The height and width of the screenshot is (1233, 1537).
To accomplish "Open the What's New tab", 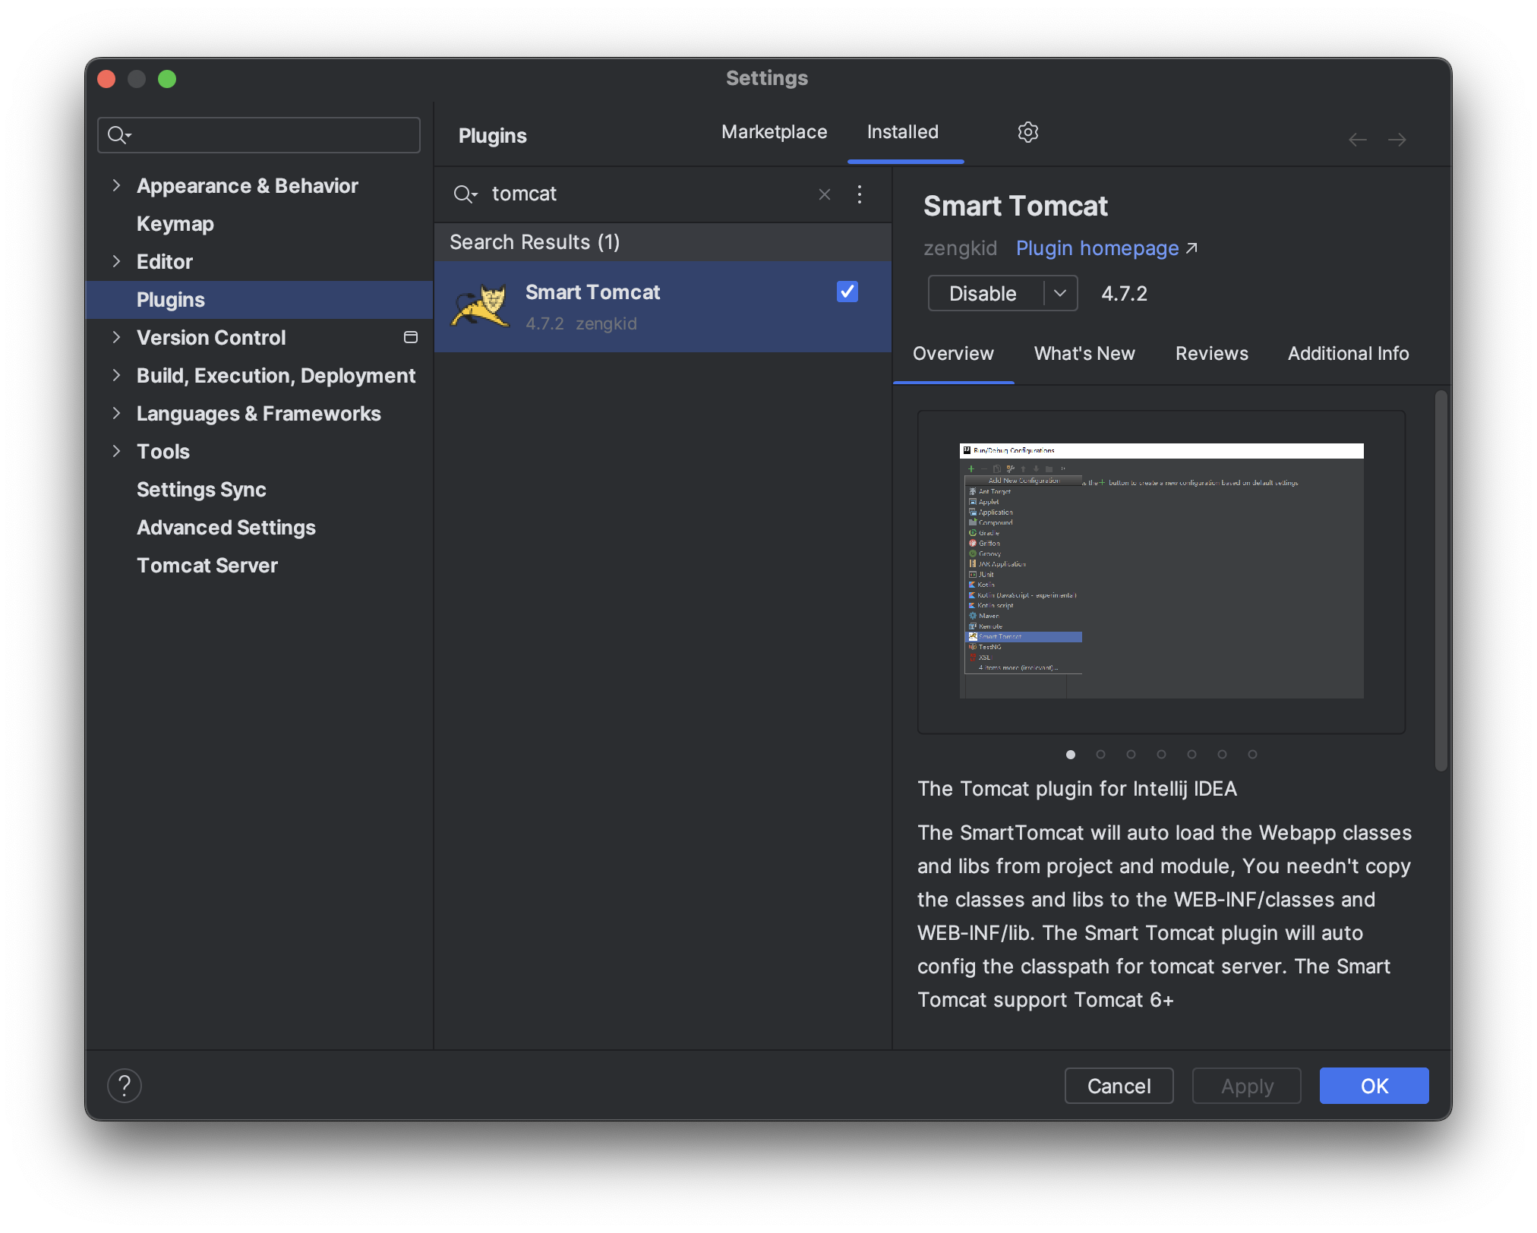I will [x=1084, y=354].
